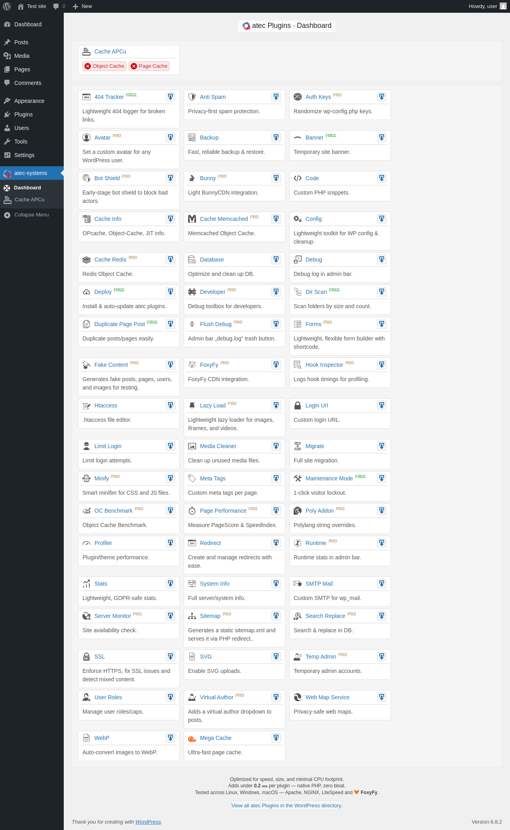Screen dimensions: 510x830
Task: Click the download icon on Mega Cache card
Action: 276,738
